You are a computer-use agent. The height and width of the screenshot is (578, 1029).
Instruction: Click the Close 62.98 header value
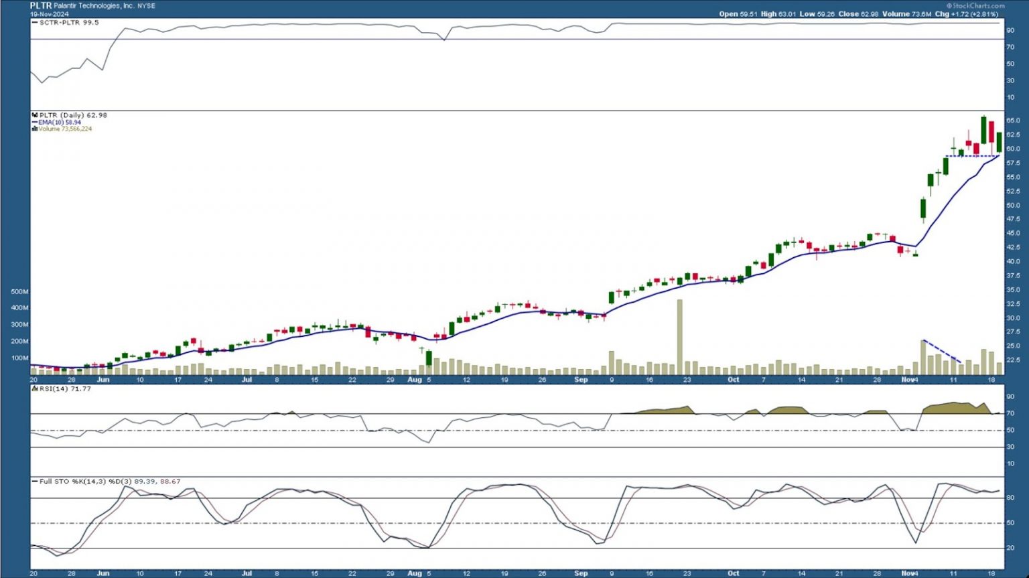tap(858, 13)
